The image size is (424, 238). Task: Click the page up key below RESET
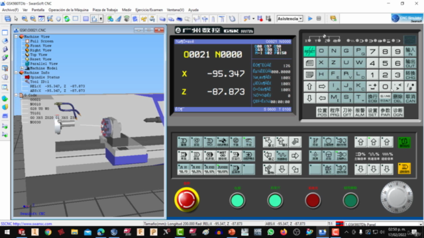[309, 63]
